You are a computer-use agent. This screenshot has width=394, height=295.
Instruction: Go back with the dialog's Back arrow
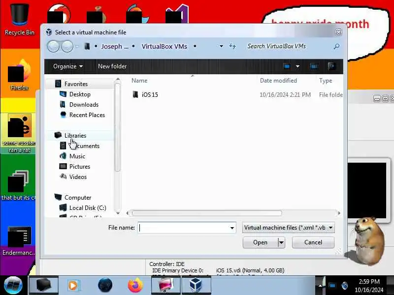tap(53, 46)
